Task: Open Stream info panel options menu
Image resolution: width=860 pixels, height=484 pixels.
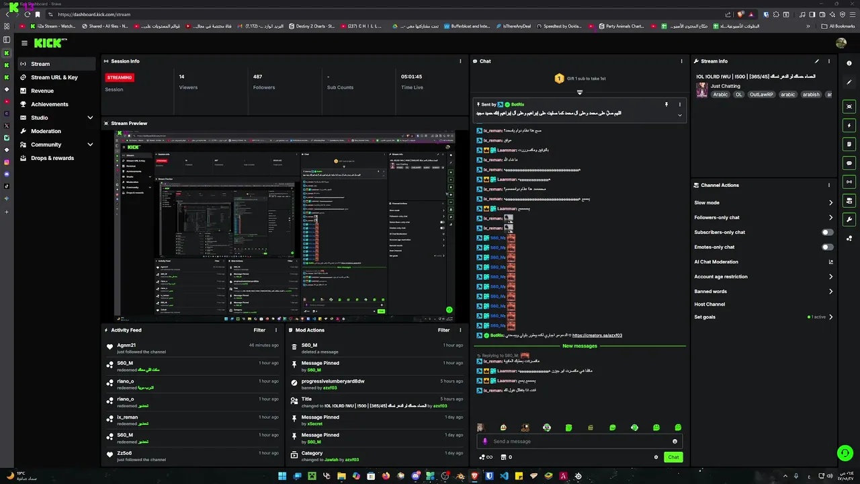Action: 829,61
